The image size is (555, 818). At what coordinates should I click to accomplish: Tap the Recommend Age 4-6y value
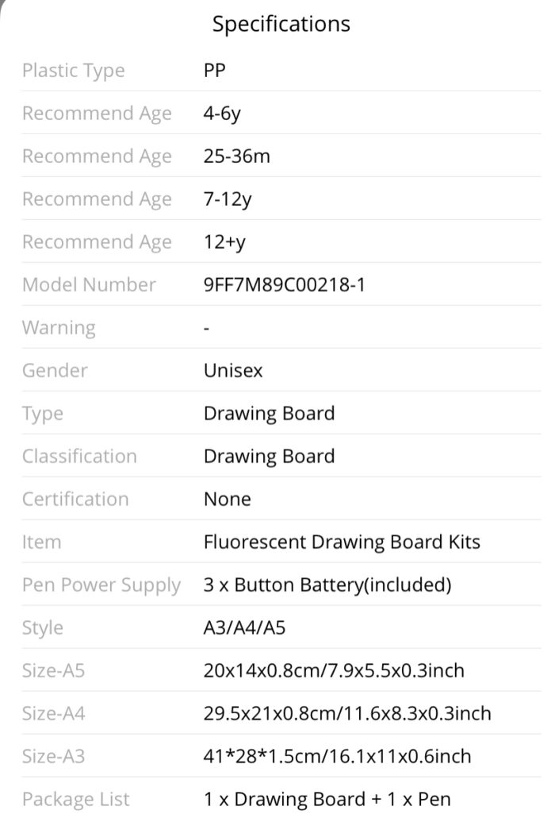click(x=222, y=114)
